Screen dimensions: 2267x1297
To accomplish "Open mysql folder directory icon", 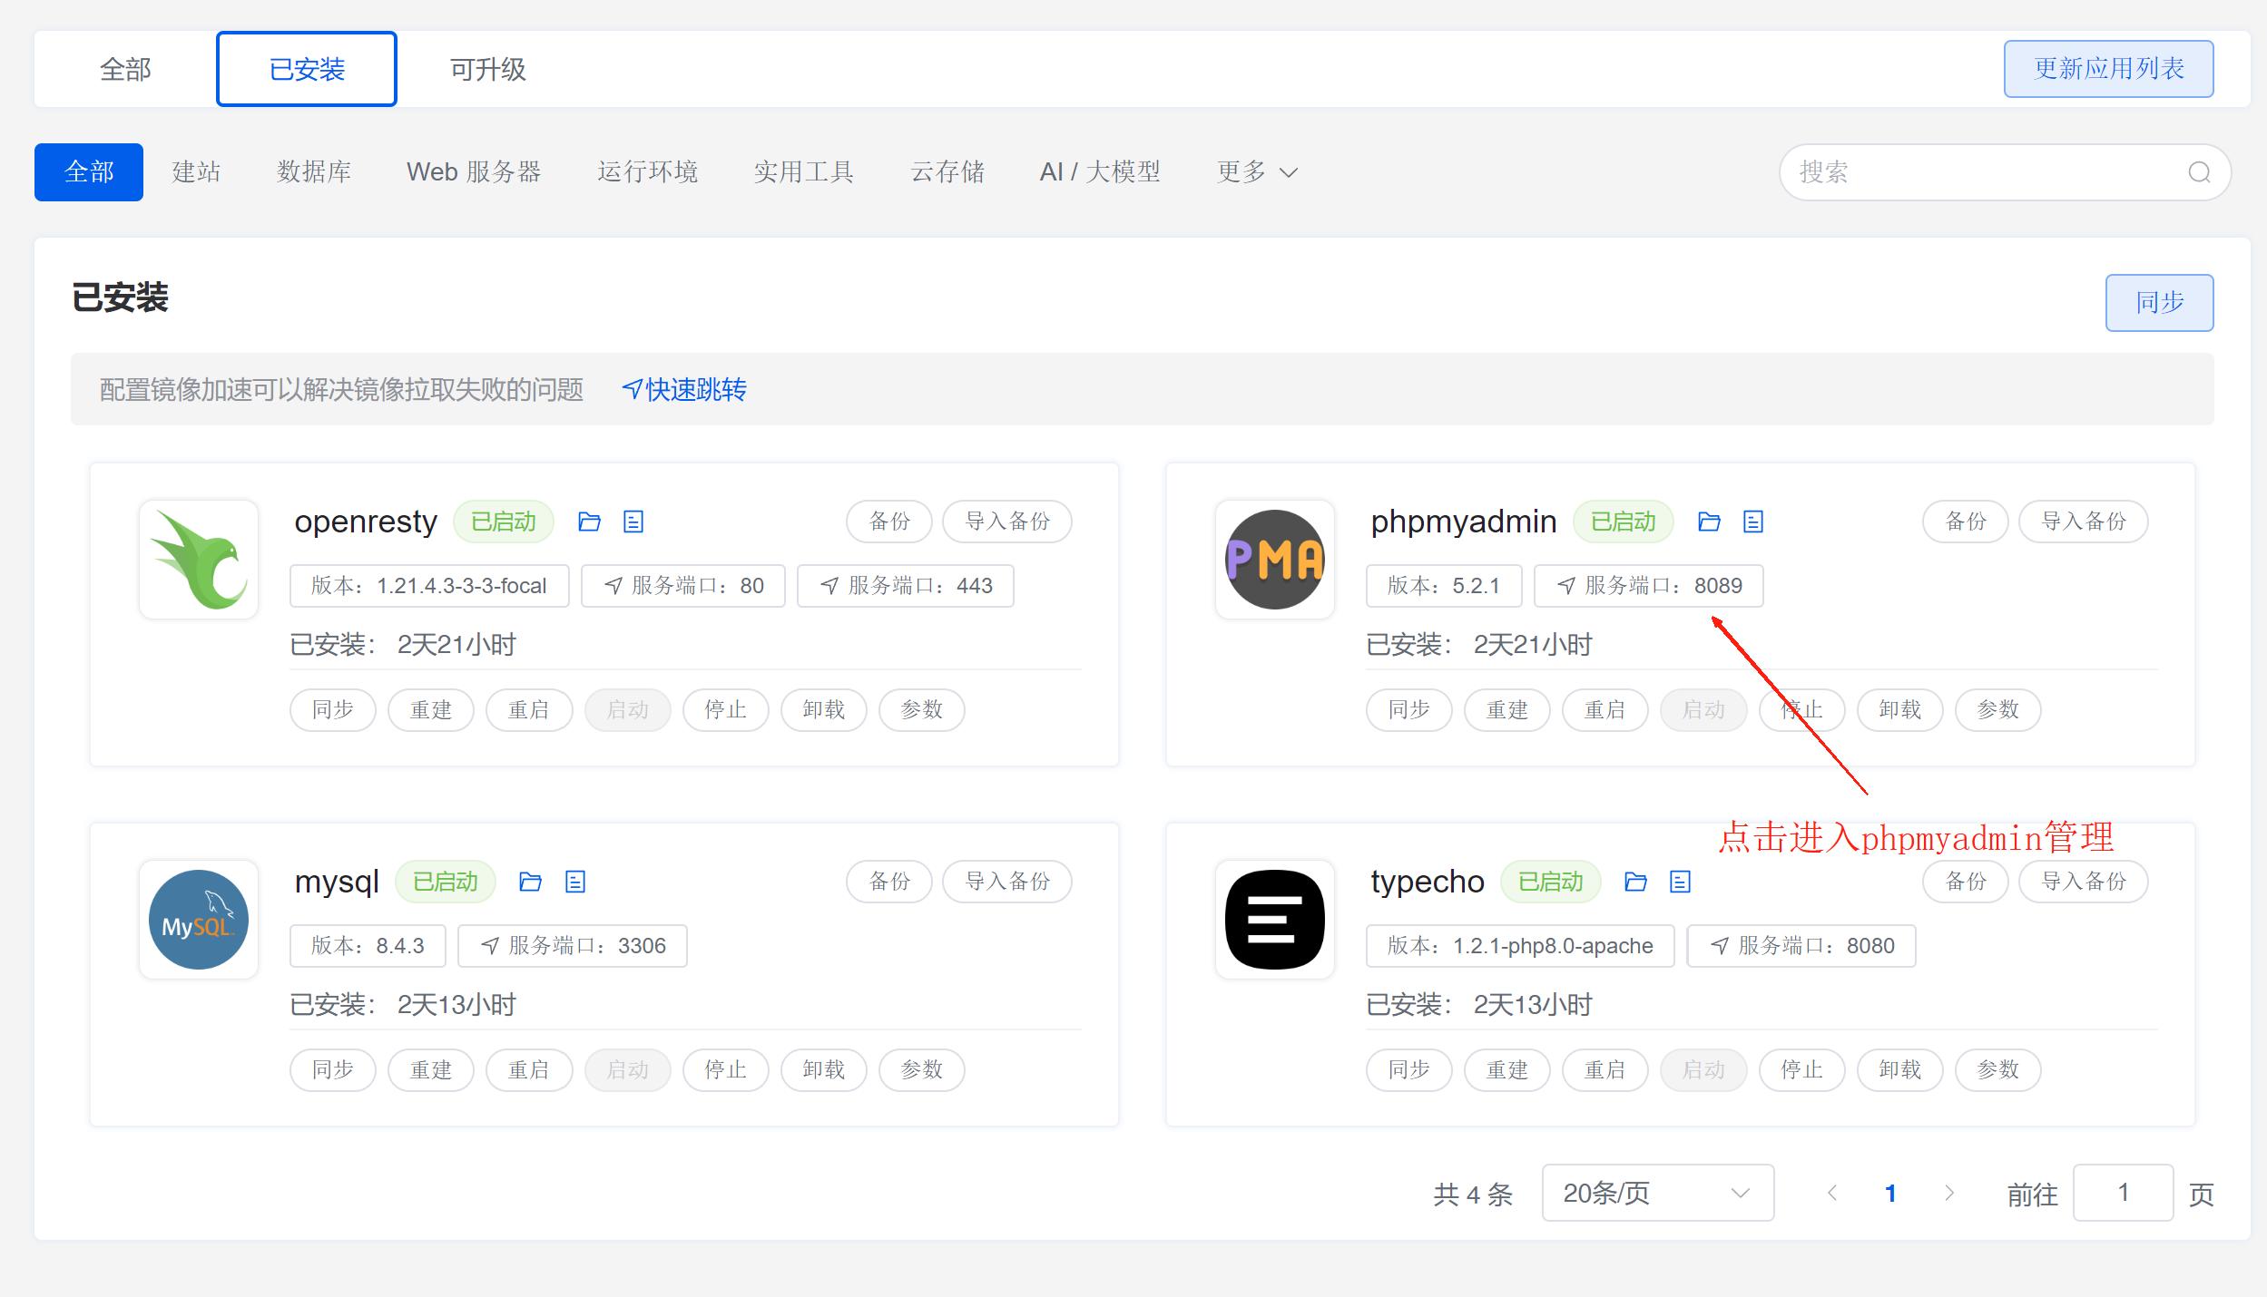I will click(530, 882).
